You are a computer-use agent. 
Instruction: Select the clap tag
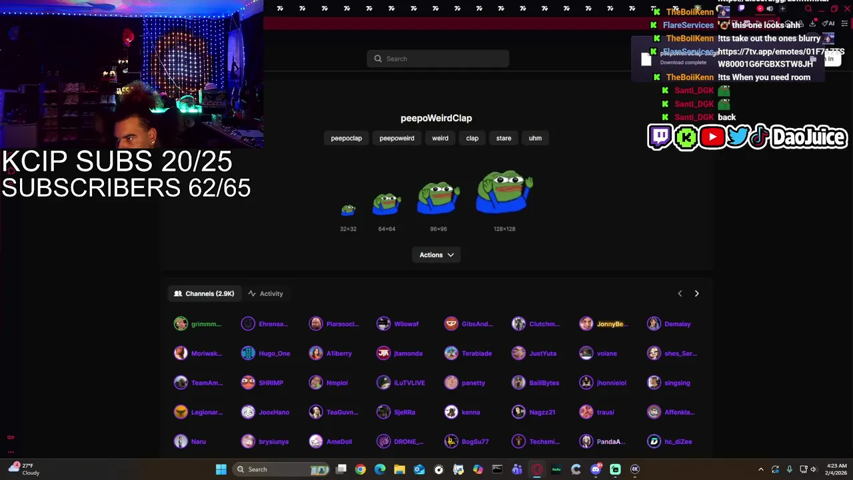[x=472, y=138]
